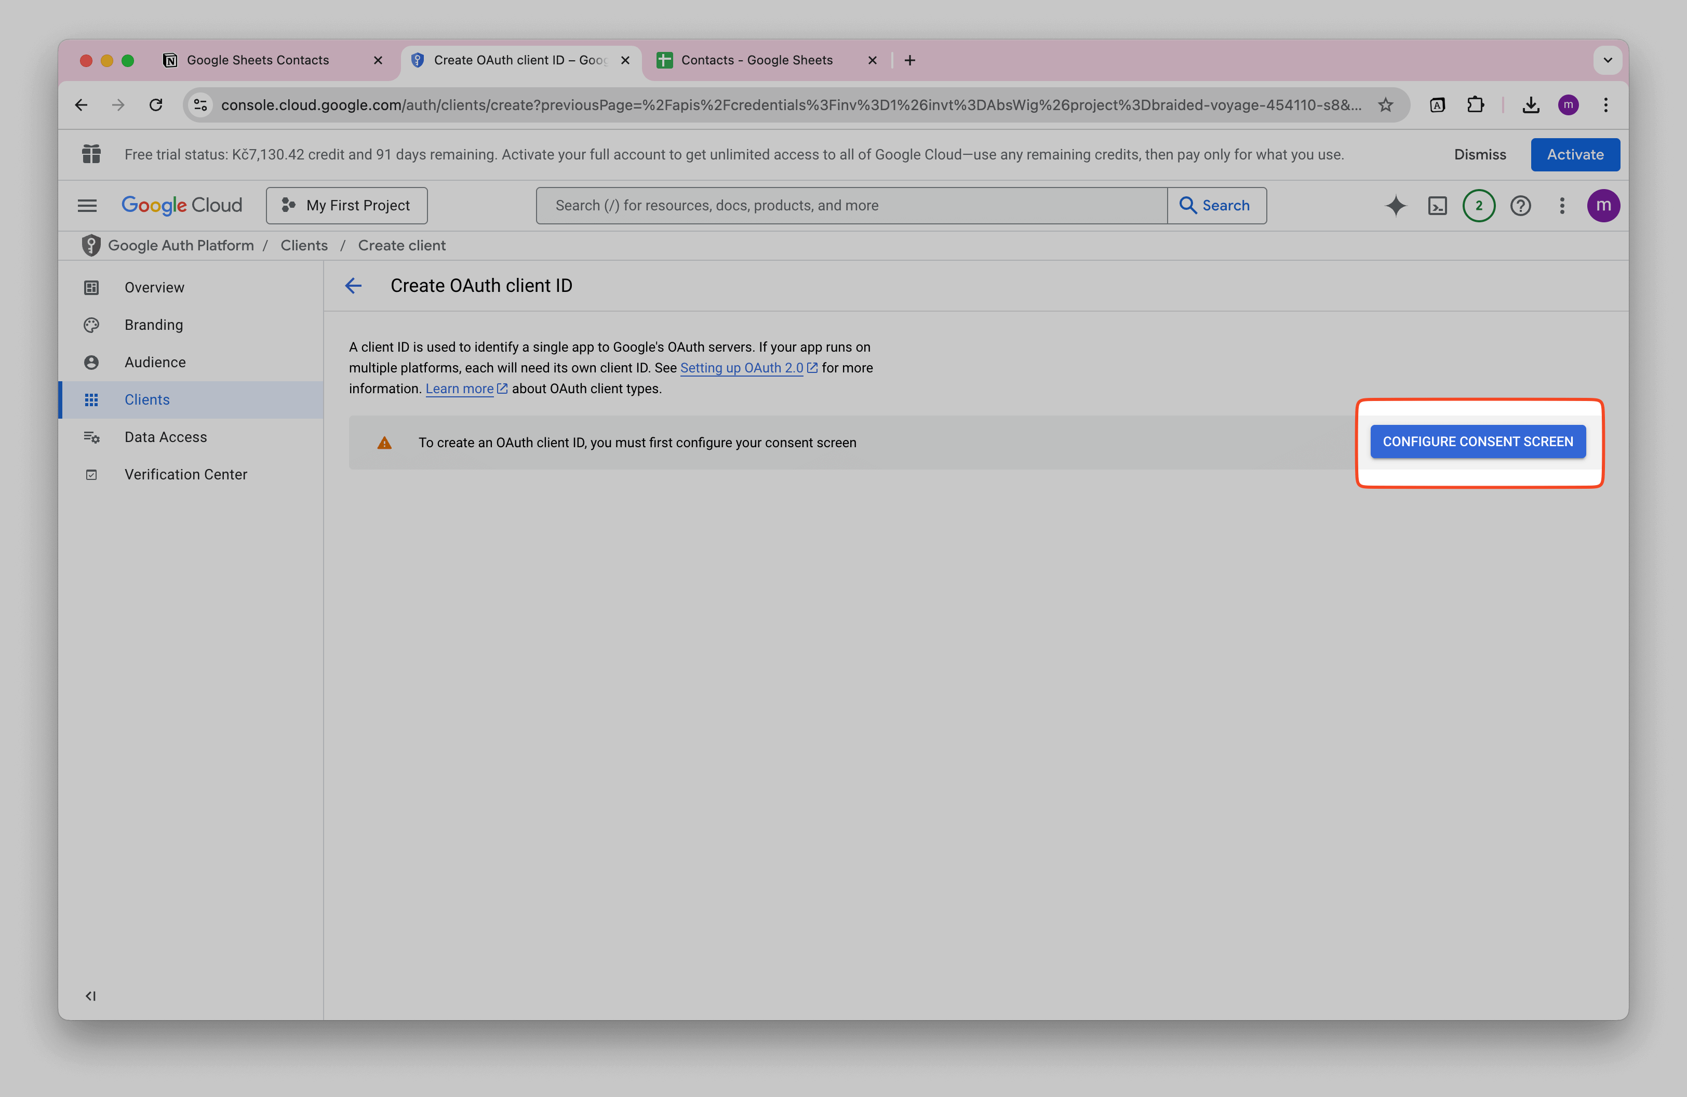Open notifications showing 2 pending items
The height and width of the screenshot is (1097, 1687).
1479,206
